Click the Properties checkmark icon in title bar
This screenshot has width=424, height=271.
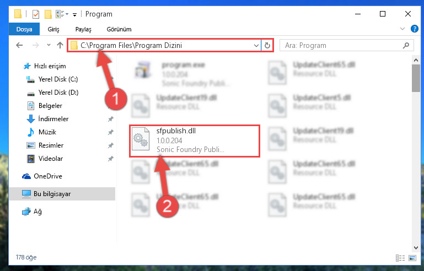click(36, 14)
